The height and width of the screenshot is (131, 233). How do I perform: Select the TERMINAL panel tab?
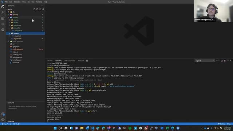point(59,61)
